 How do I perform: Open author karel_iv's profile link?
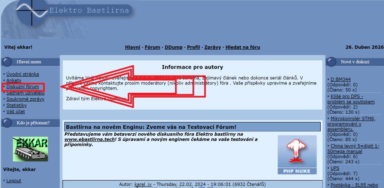tap(143, 184)
